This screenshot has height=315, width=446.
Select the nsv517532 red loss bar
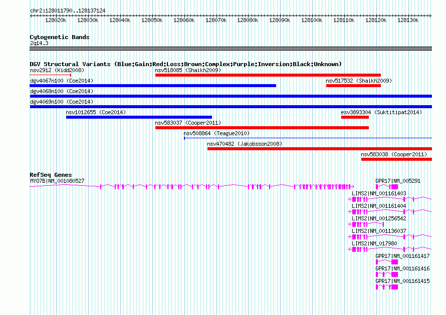point(354,86)
